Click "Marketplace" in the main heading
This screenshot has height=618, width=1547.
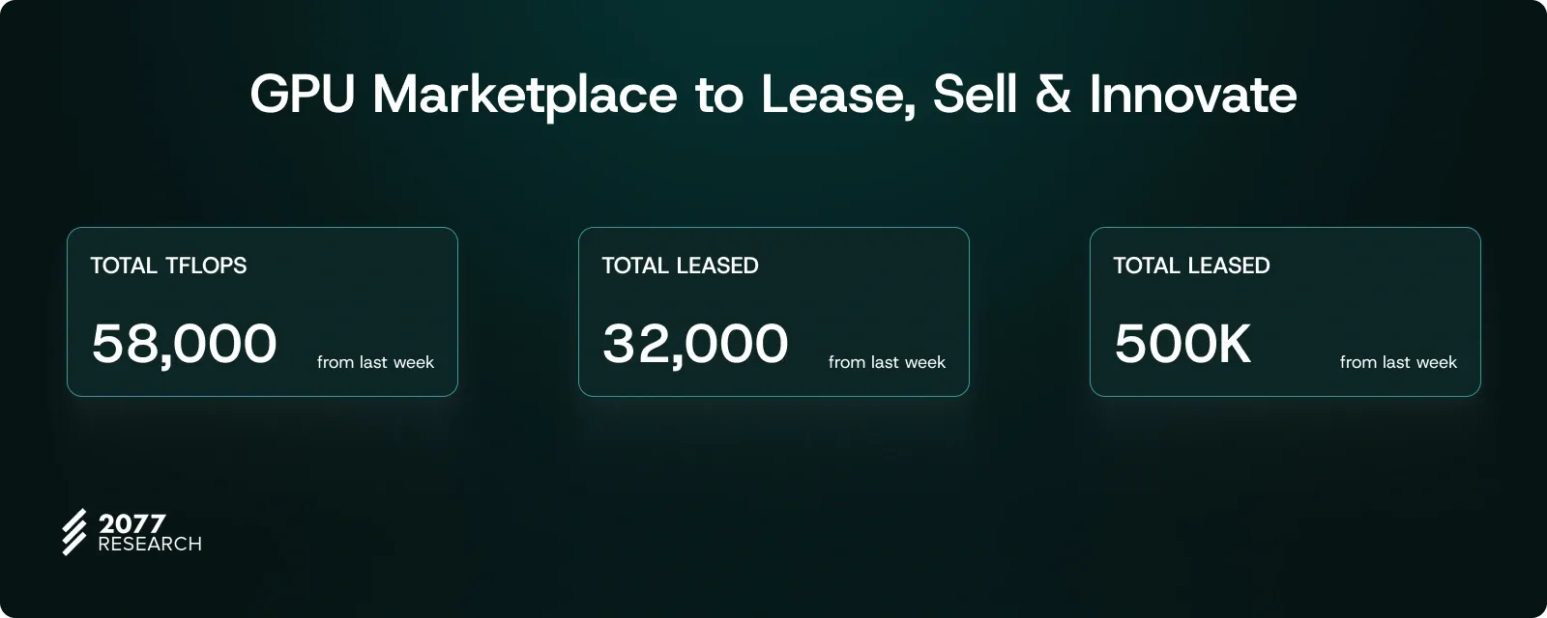coord(525,95)
